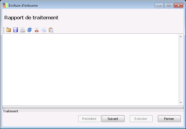Screen dimensions: 186x129
Task: Click the toolbar grip handle
Action: click(4, 30)
